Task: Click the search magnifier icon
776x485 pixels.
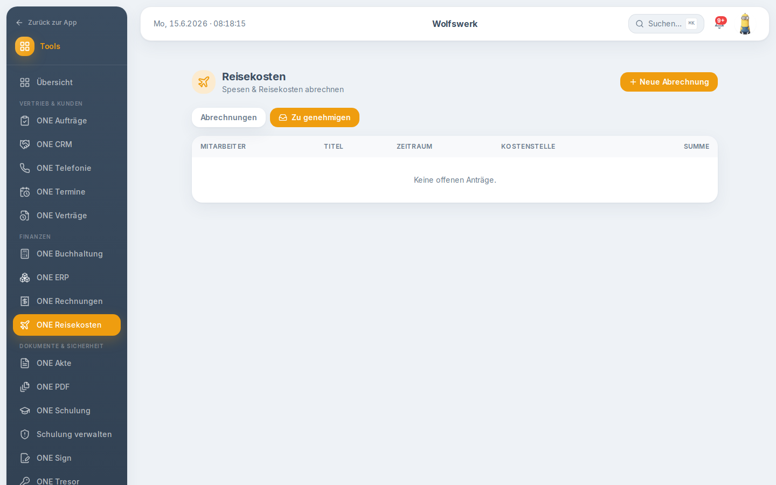Action: pos(640,24)
